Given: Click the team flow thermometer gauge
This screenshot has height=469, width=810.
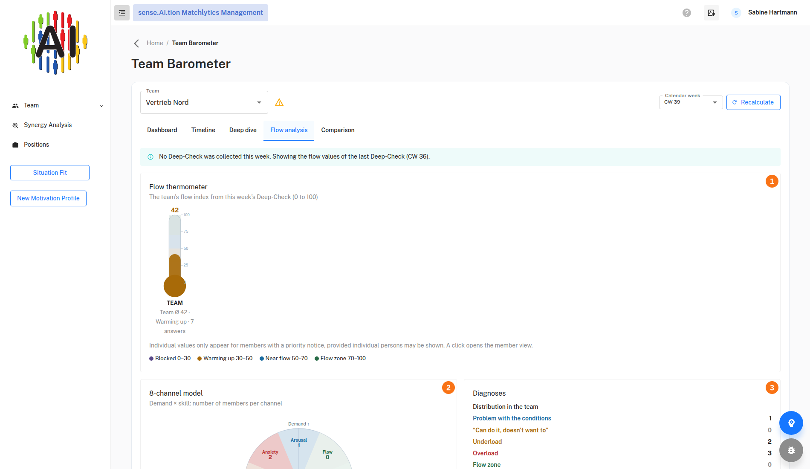Looking at the screenshot, I should (175, 256).
